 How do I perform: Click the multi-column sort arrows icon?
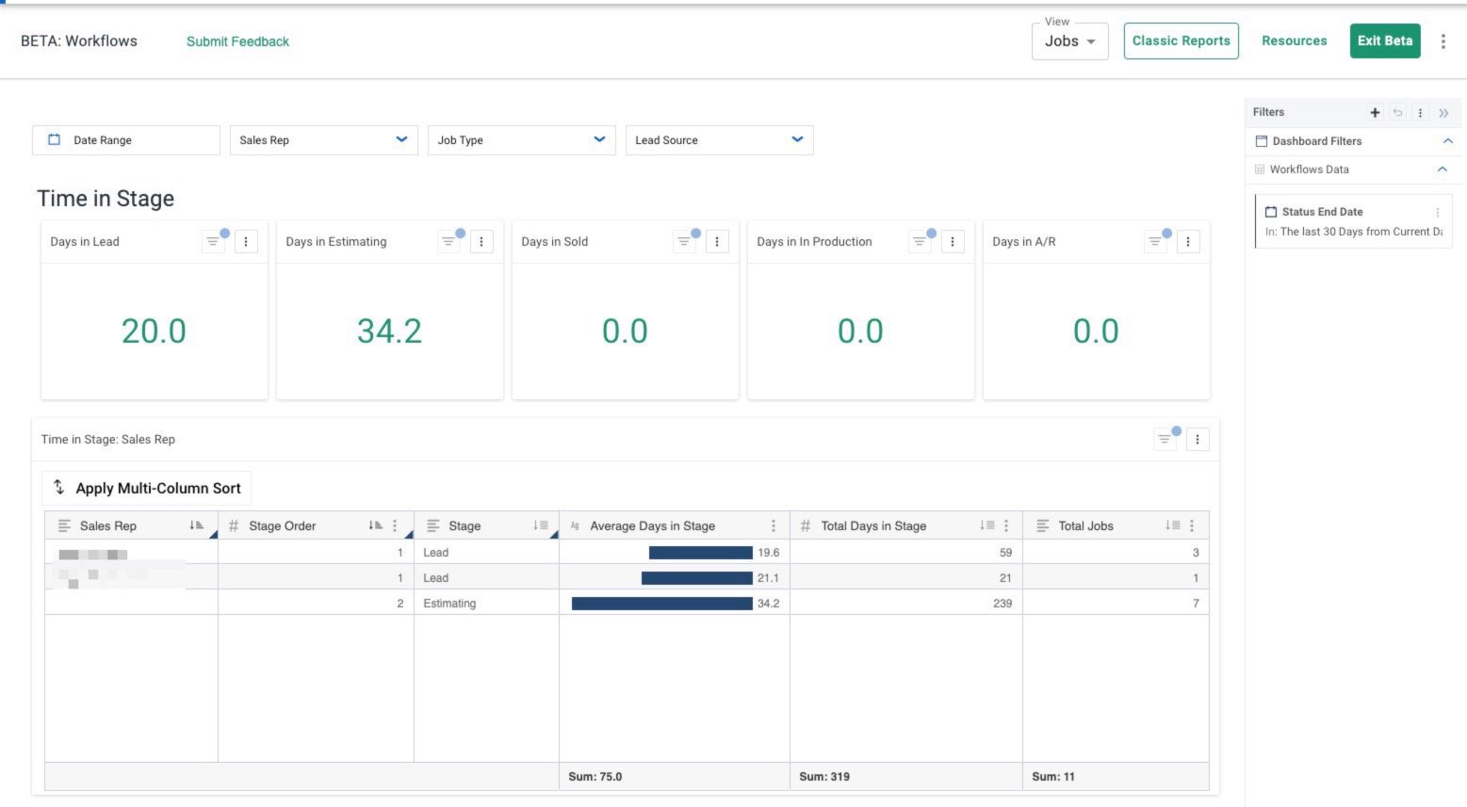[58, 488]
